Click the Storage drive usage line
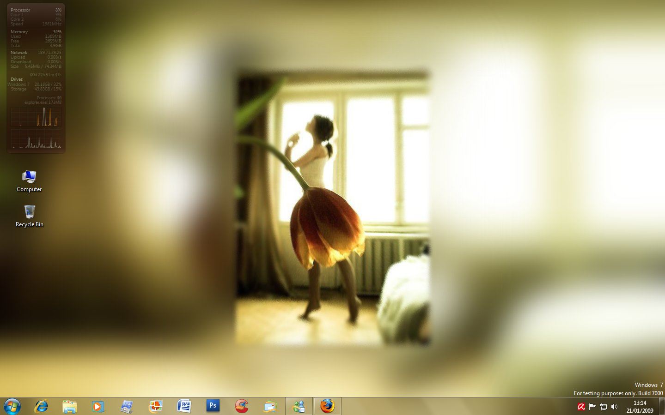Screen dimensions: 665x415 tap(36, 89)
